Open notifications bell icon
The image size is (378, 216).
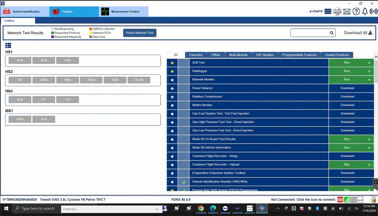pyautogui.click(x=365, y=11)
